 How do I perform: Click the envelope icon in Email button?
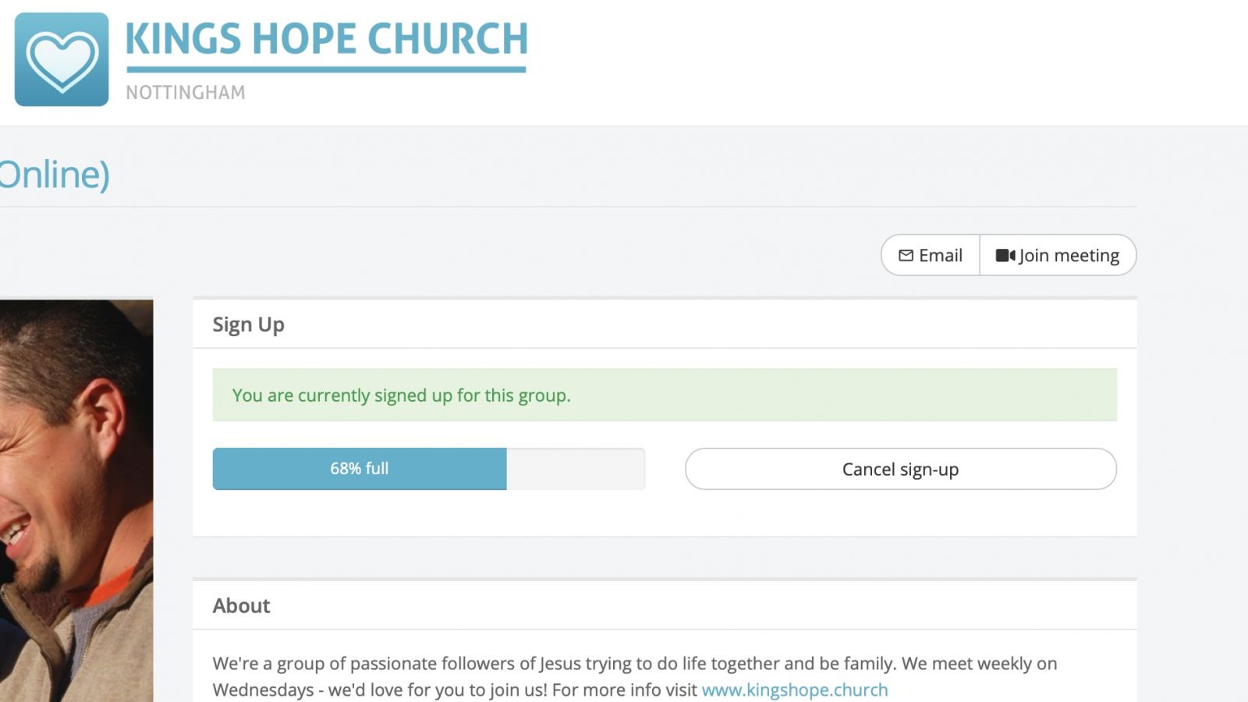tap(906, 255)
